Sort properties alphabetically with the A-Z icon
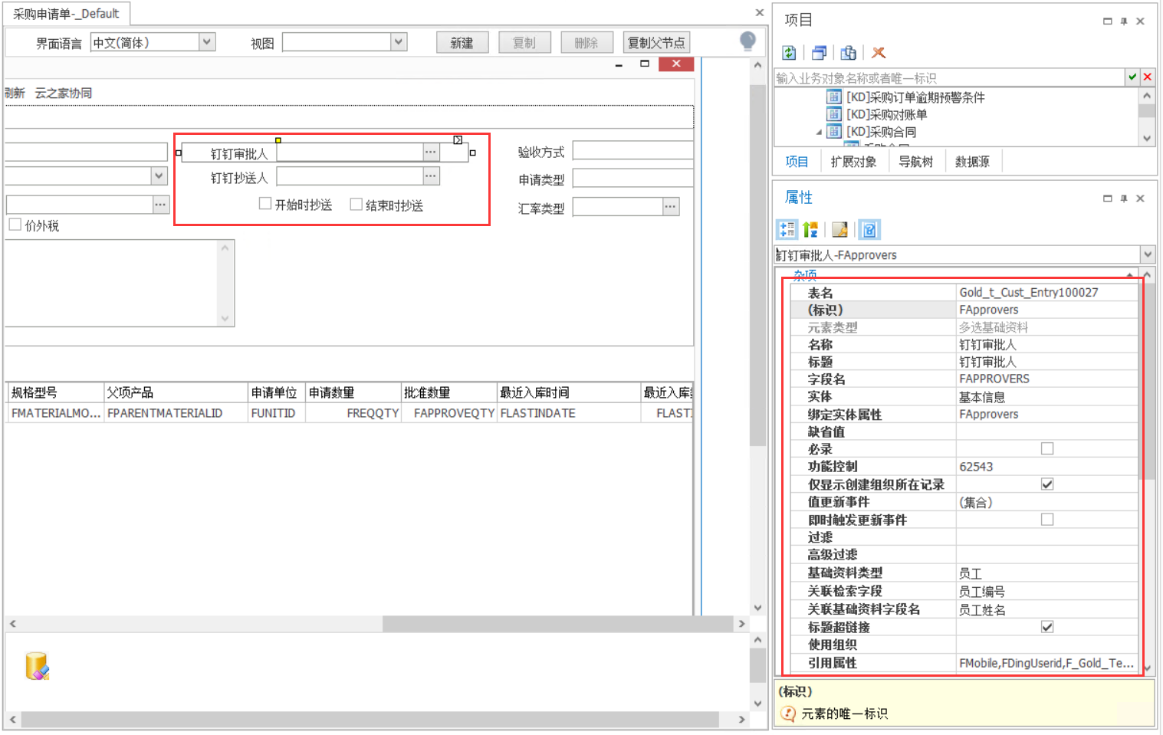The height and width of the screenshot is (735, 1163). pos(810,229)
